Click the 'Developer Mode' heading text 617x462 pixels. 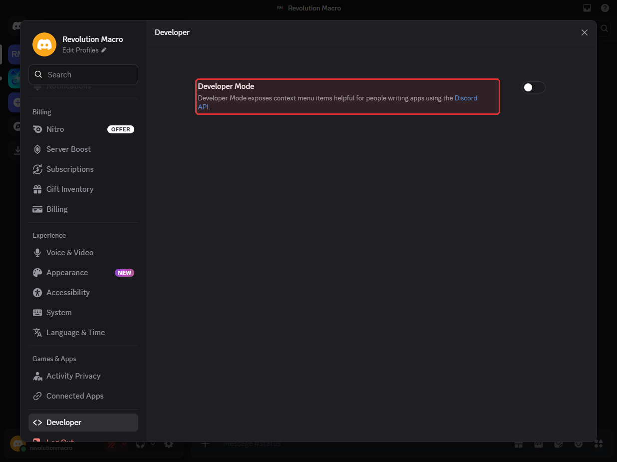tap(226, 86)
